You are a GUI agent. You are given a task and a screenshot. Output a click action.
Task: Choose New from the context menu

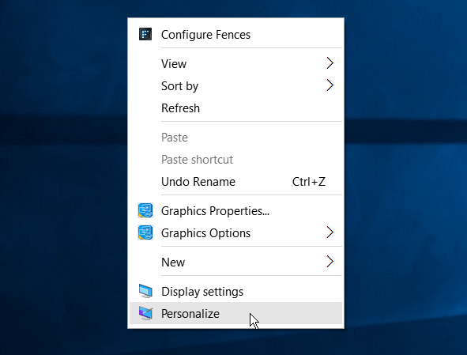pos(236,262)
